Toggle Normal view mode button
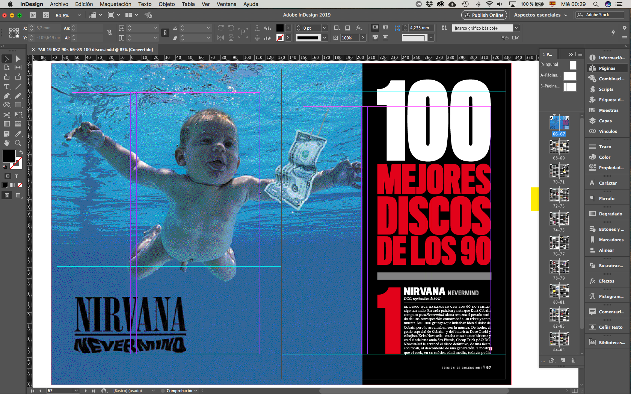 pos(7,195)
